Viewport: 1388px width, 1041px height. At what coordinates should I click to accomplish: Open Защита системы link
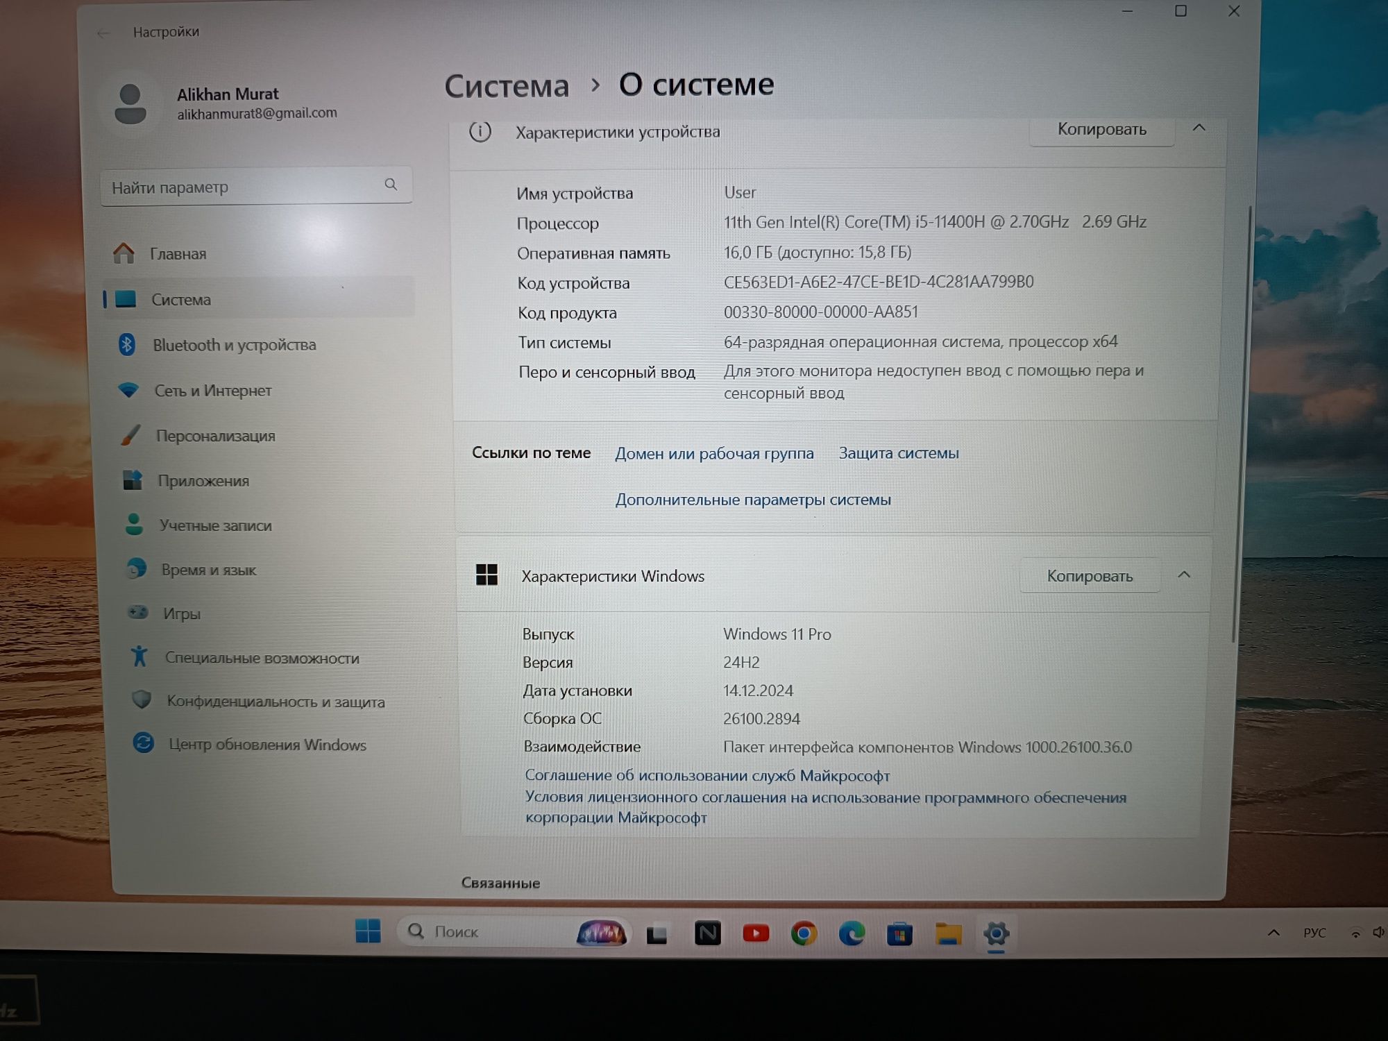point(899,453)
